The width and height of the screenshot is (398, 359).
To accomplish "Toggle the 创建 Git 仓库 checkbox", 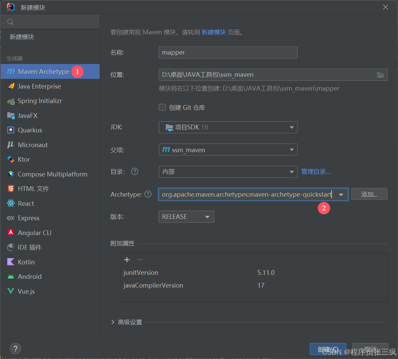I will pos(162,107).
